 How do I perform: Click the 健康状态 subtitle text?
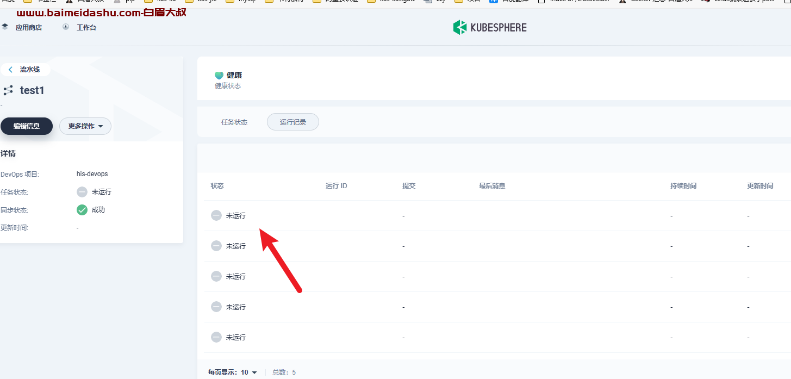[228, 86]
